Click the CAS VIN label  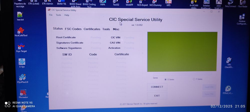click(115, 43)
